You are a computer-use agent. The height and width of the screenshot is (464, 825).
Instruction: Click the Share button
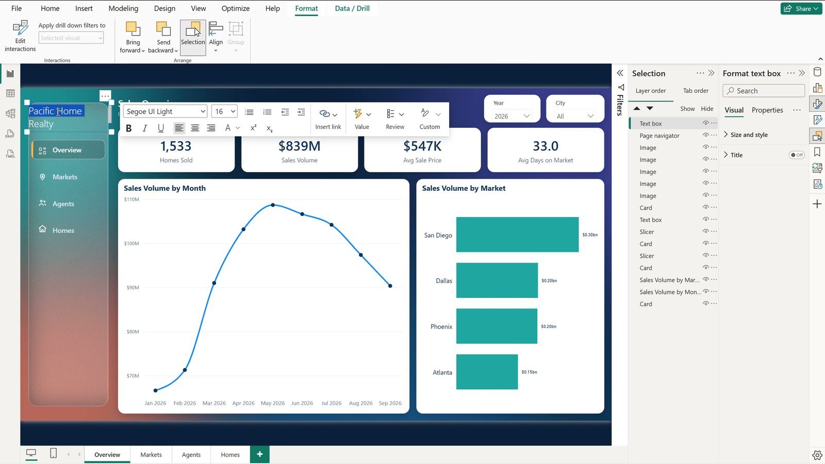(x=801, y=8)
